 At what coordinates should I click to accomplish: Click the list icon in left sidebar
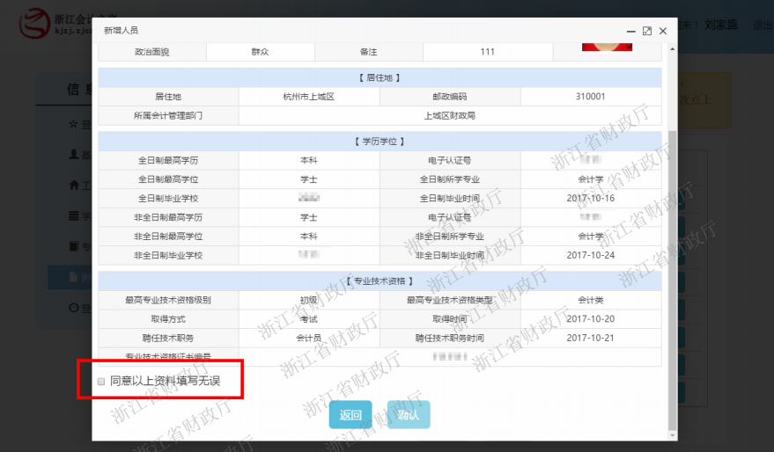point(73,216)
